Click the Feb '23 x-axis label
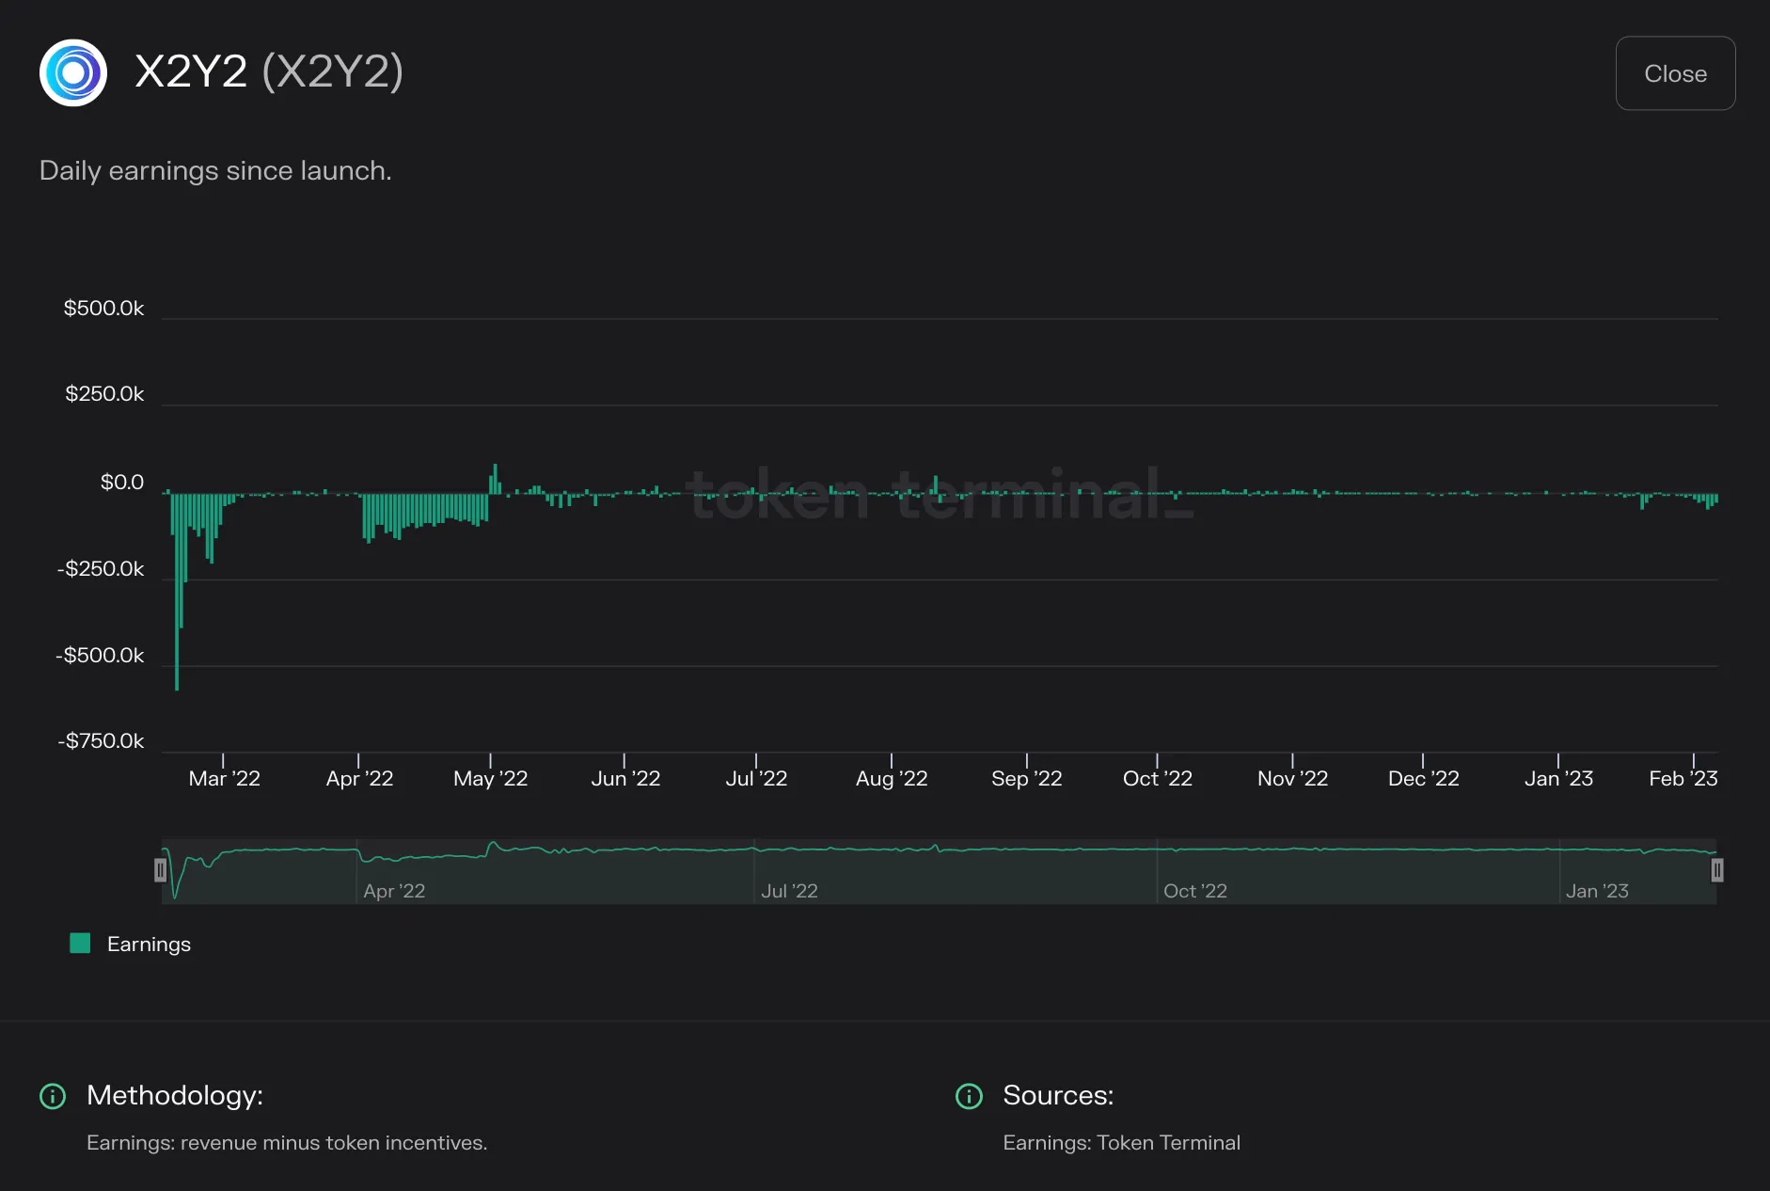 tap(1683, 778)
